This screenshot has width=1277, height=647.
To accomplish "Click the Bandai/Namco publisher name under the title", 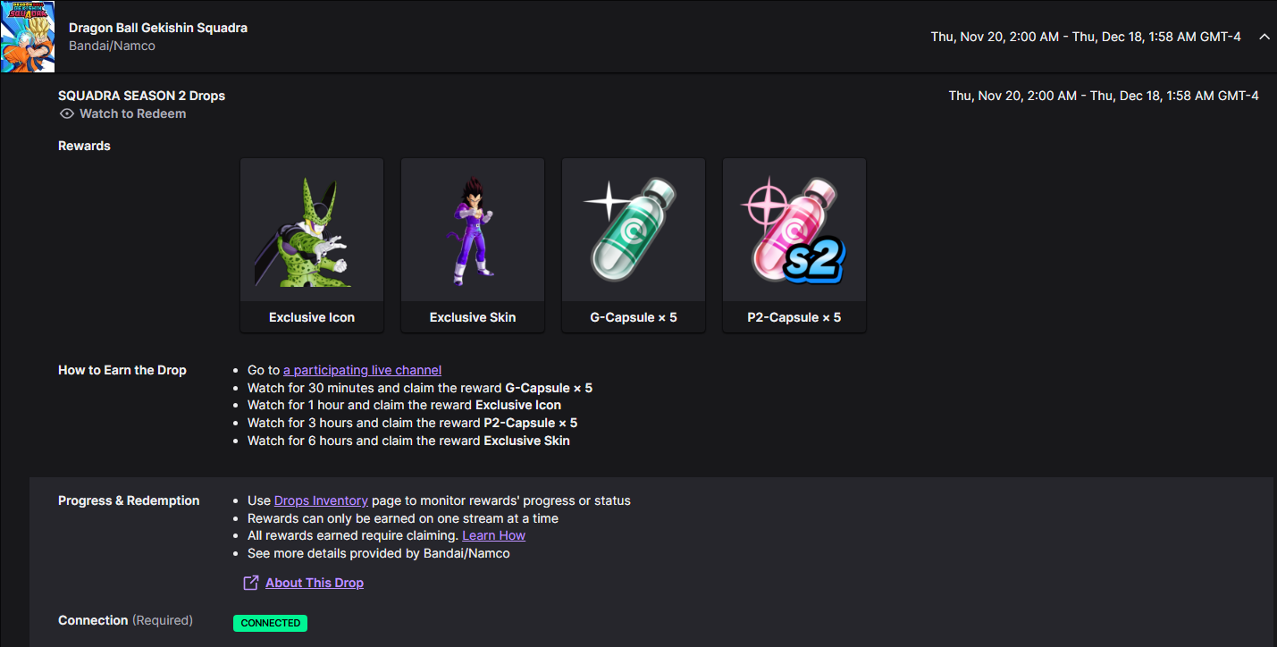I will (112, 46).
